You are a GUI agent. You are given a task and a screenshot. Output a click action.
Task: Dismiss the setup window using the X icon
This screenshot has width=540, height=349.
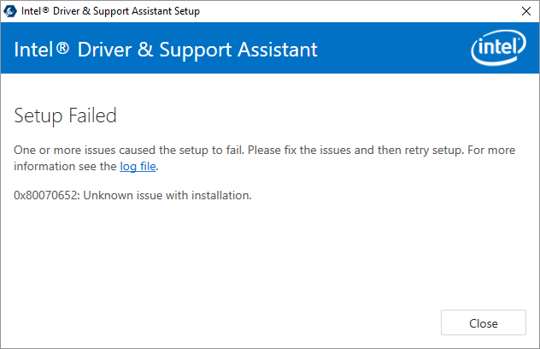tap(525, 11)
